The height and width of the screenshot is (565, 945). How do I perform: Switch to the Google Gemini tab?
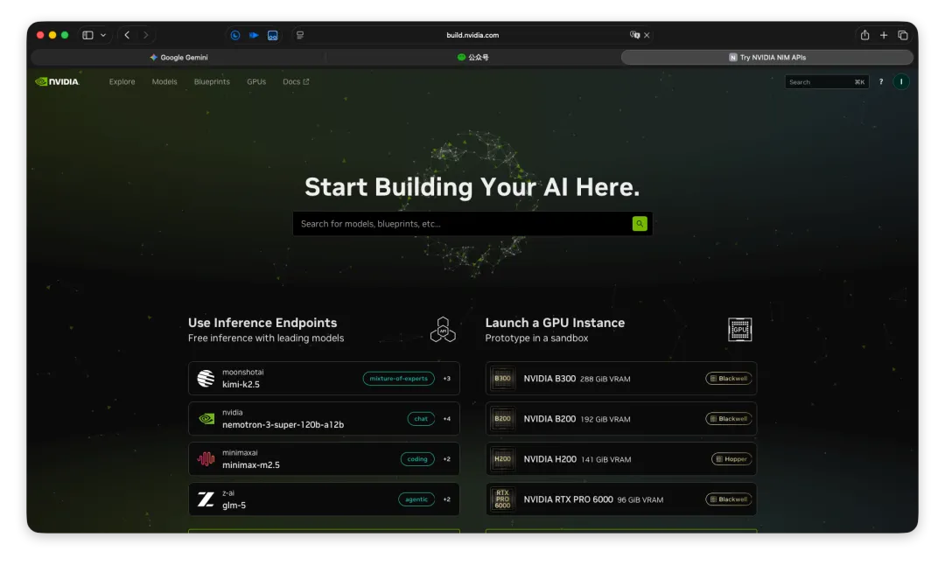click(178, 57)
